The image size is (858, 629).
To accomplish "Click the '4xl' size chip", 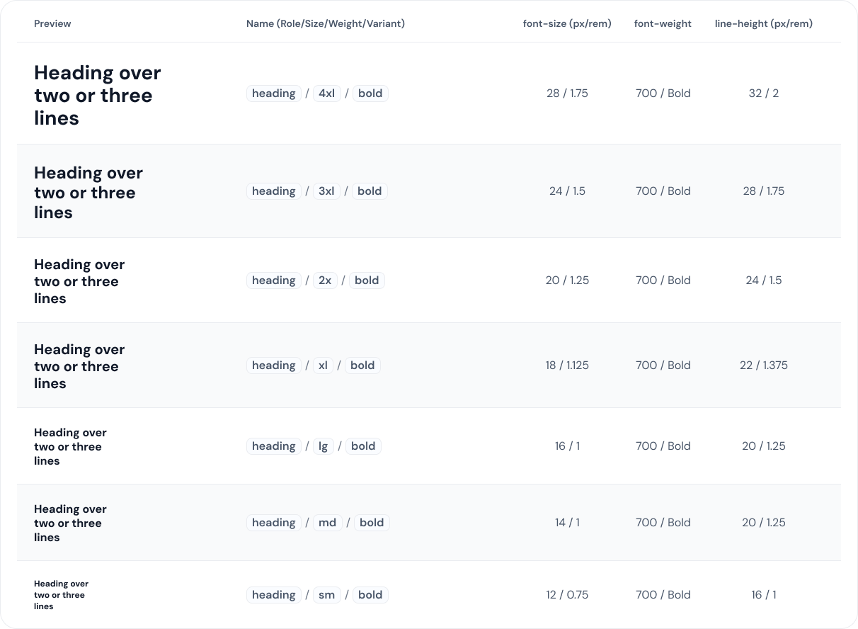I will click(x=326, y=93).
